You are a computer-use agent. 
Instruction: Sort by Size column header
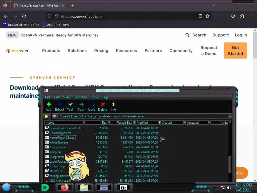click(97, 123)
